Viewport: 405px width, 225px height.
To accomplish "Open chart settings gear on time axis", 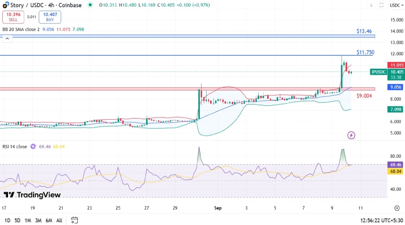I will click(x=397, y=208).
